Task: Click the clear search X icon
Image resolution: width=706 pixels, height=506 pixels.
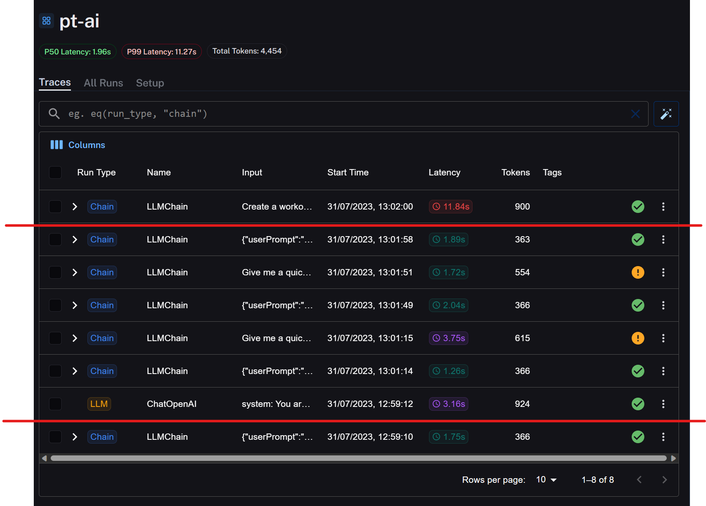Action: pyautogui.click(x=635, y=114)
